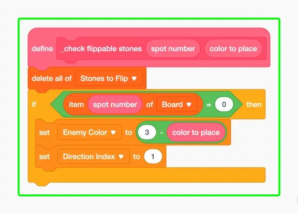The image size is (298, 214).
Task: Open the Enemy Color variable dropdown
Action: tap(90, 132)
